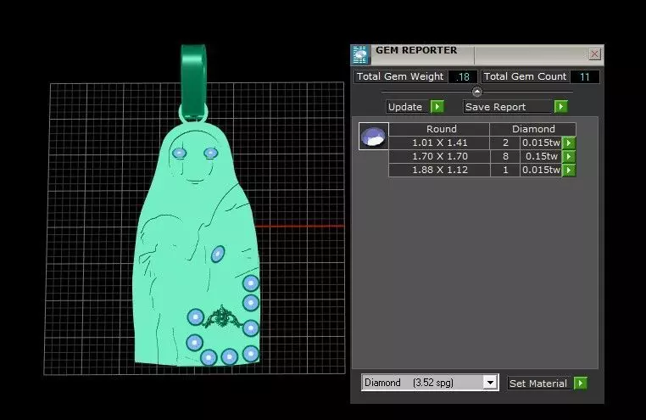Click green arrow for the 1.70 X 1.70 row
The height and width of the screenshot is (420, 646).
coord(569,156)
